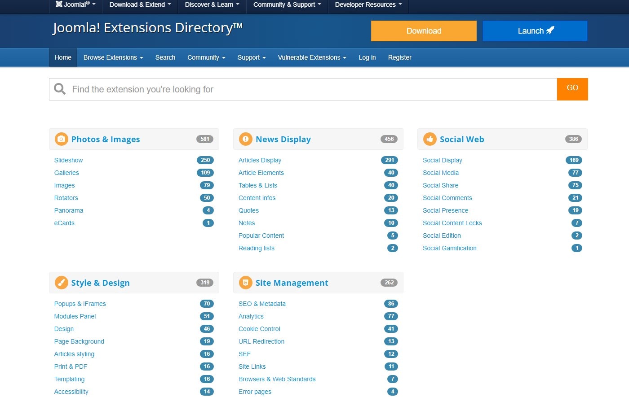629x397 pixels.
Task: Open the URL Redirection subcategory
Action: (261, 341)
